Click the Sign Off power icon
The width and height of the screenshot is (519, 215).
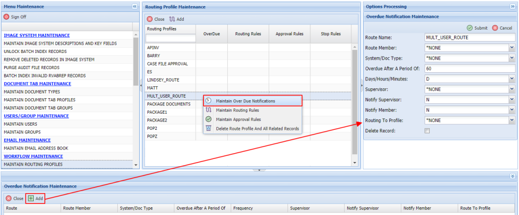[6, 17]
